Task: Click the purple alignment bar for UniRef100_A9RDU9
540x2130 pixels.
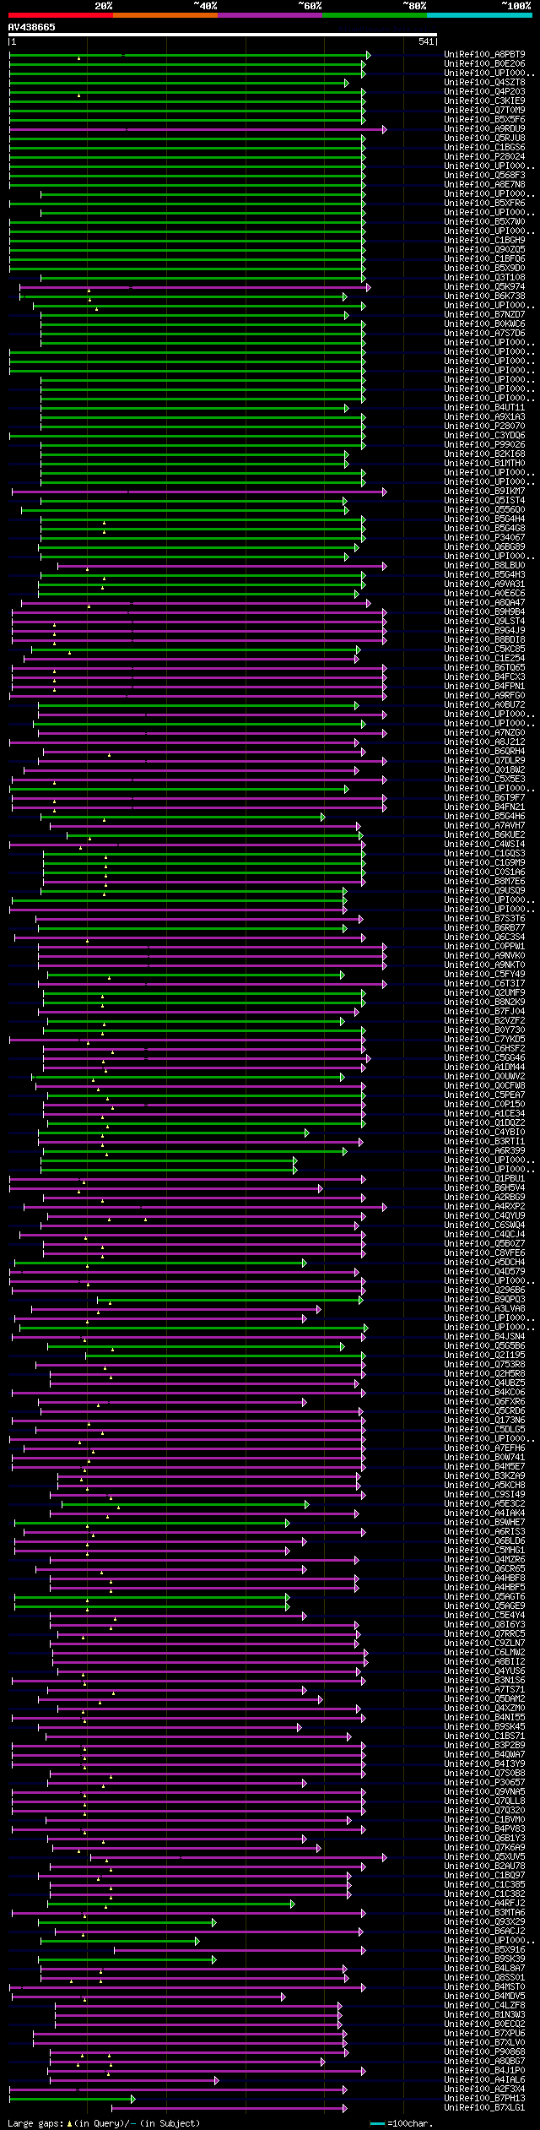Action: point(198,129)
